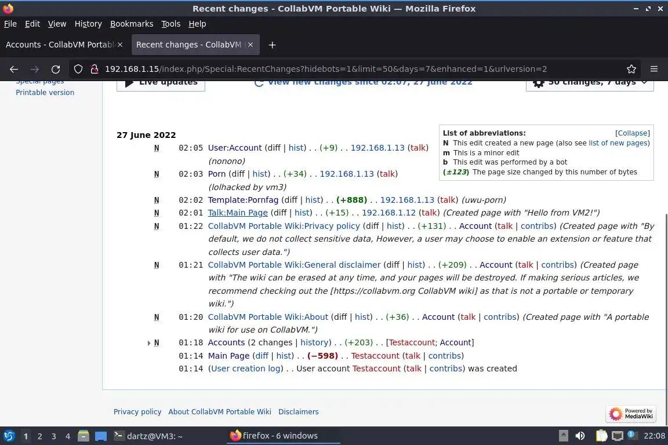Open talk link on the User:Account row

[x=418, y=148]
